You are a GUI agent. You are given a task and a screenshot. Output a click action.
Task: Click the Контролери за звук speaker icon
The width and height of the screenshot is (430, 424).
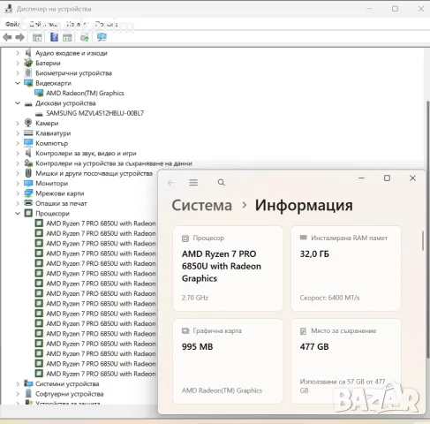point(28,153)
